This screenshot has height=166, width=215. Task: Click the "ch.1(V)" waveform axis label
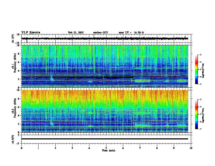click(x=13, y=39)
